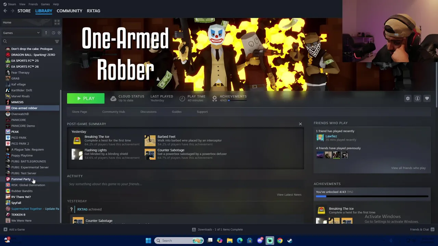Open Counter Sabotage summary achievement icon
This screenshot has width=438, height=246.
(150, 154)
